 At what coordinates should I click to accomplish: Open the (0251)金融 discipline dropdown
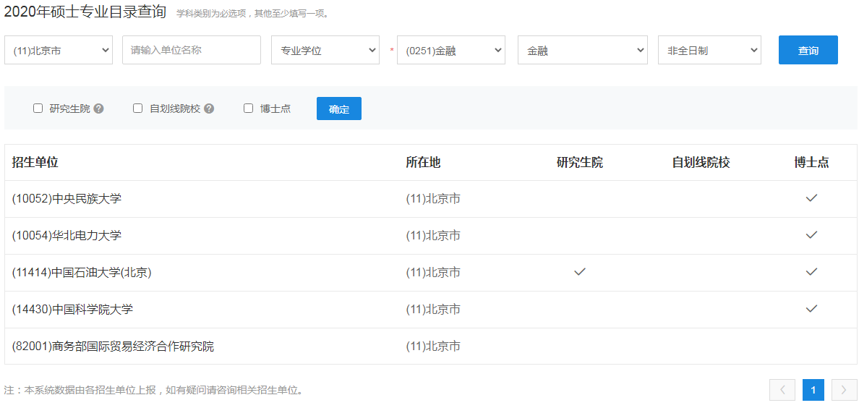point(450,51)
